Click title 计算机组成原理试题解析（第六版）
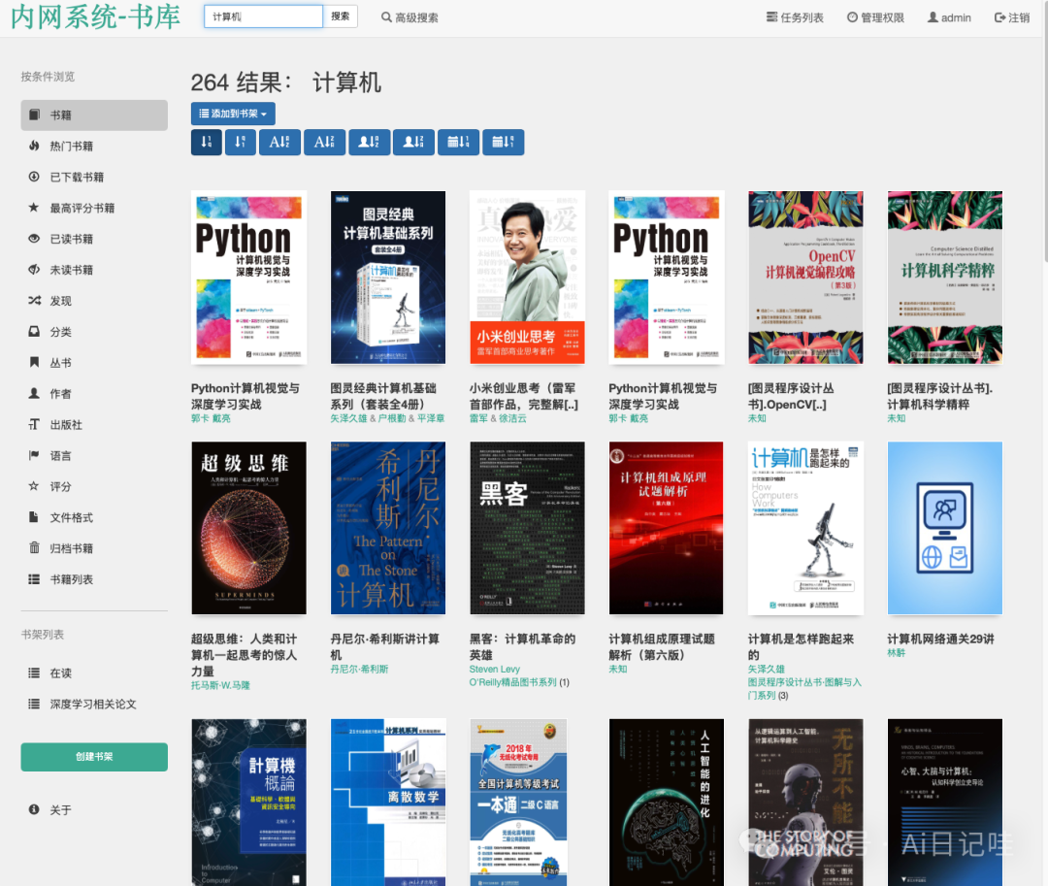The height and width of the screenshot is (886, 1048). tap(662, 647)
